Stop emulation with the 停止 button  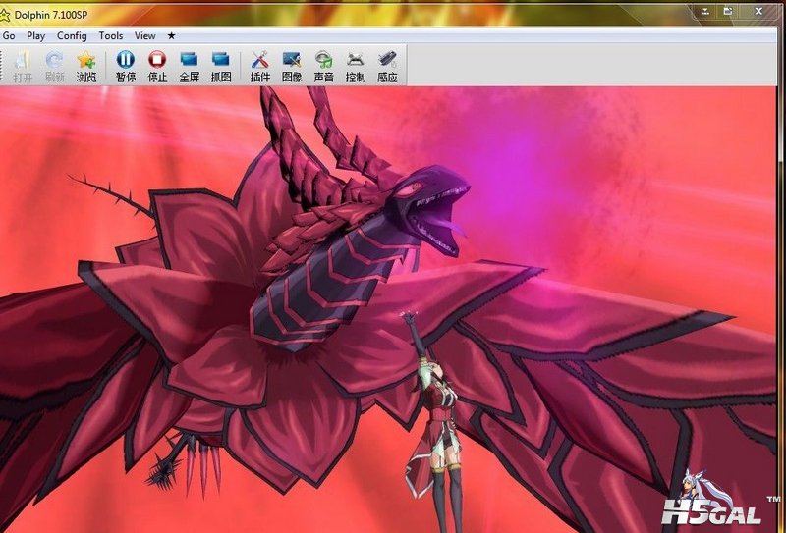[157, 66]
